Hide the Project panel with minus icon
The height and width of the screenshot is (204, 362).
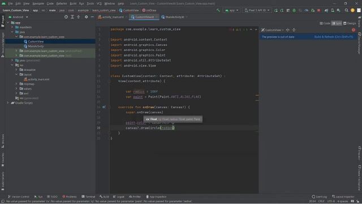(92, 17)
